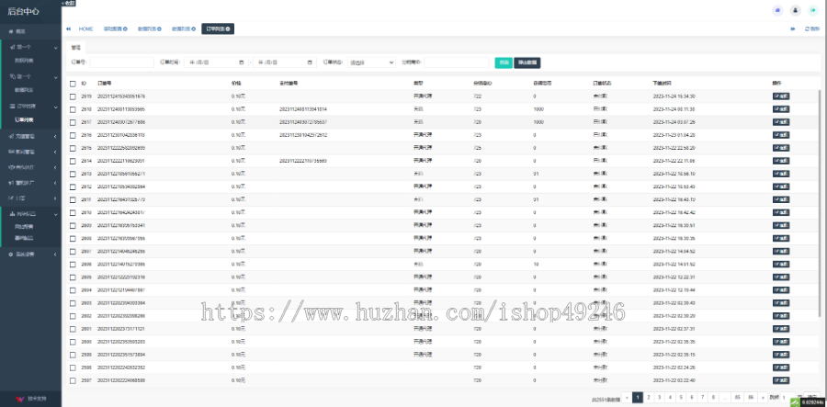Check the box for order ID 2601
827x407 pixels.
(x=73, y=329)
